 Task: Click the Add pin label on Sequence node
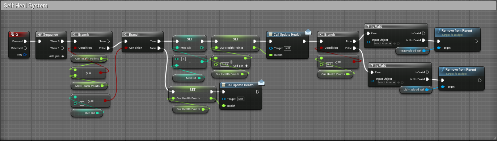54,56
